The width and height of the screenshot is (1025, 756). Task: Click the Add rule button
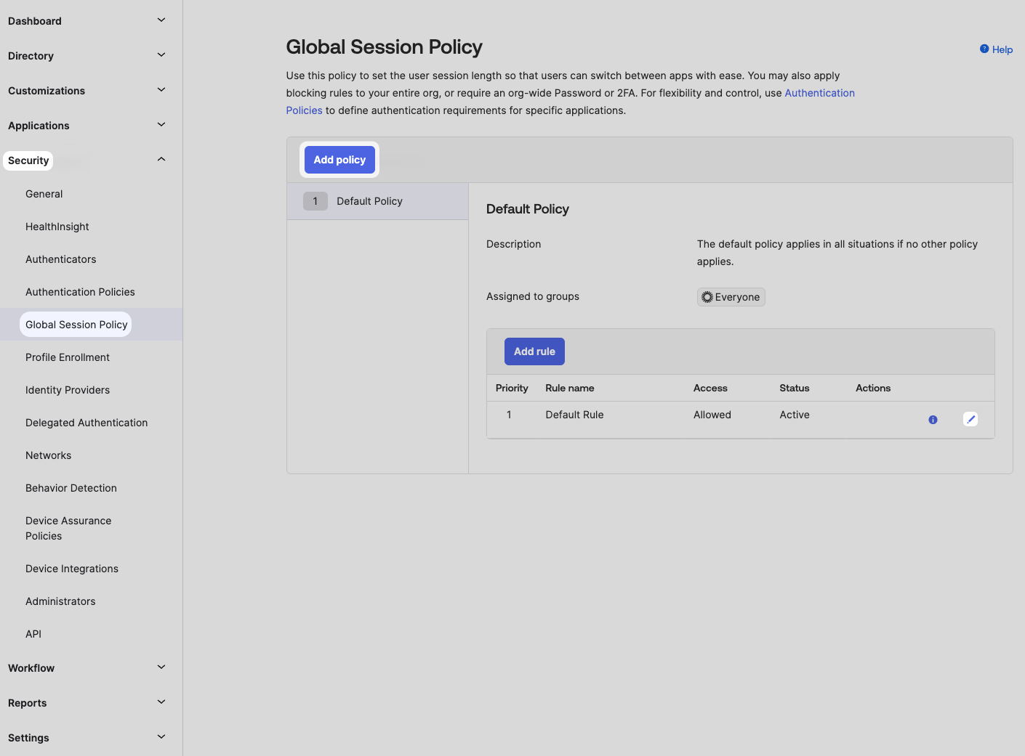click(x=534, y=351)
